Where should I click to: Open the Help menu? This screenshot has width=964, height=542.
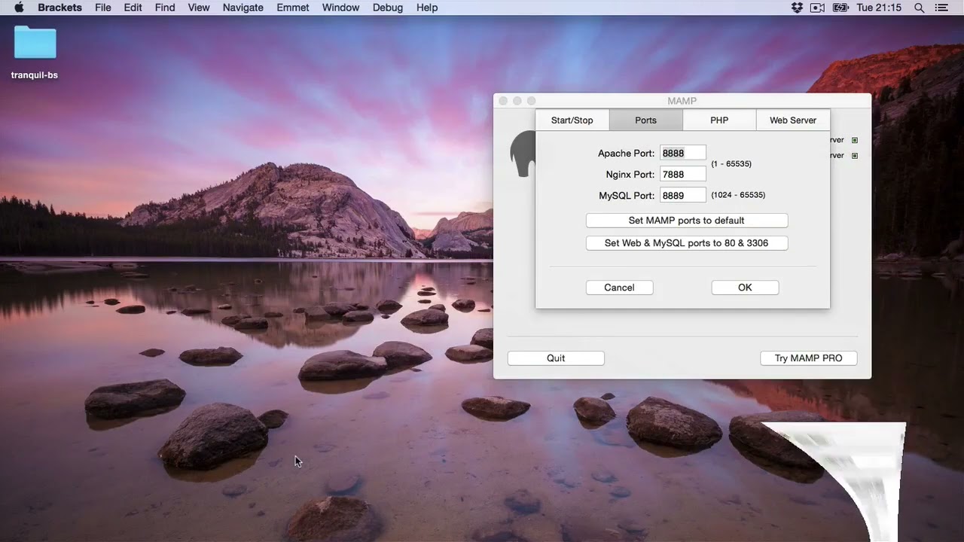pyautogui.click(x=427, y=8)
